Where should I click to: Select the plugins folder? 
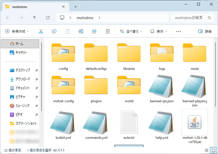pos(96,89)
